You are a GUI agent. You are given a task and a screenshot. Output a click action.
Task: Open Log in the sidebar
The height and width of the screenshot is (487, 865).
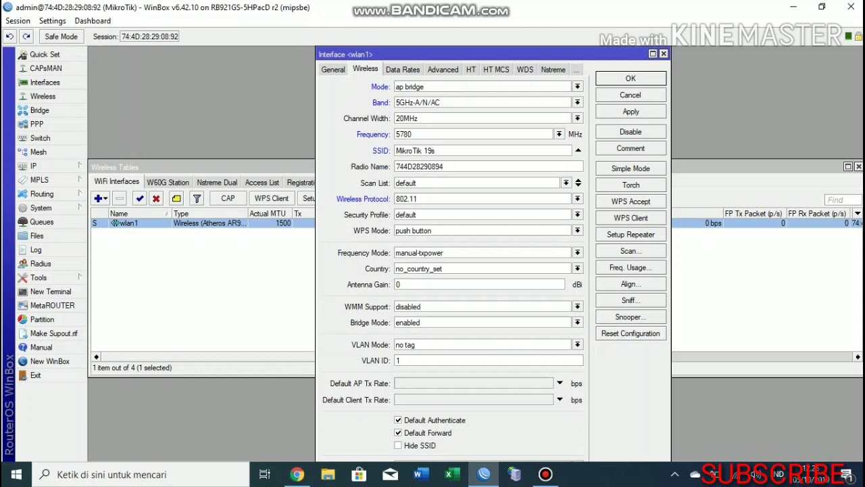point(35,250)
